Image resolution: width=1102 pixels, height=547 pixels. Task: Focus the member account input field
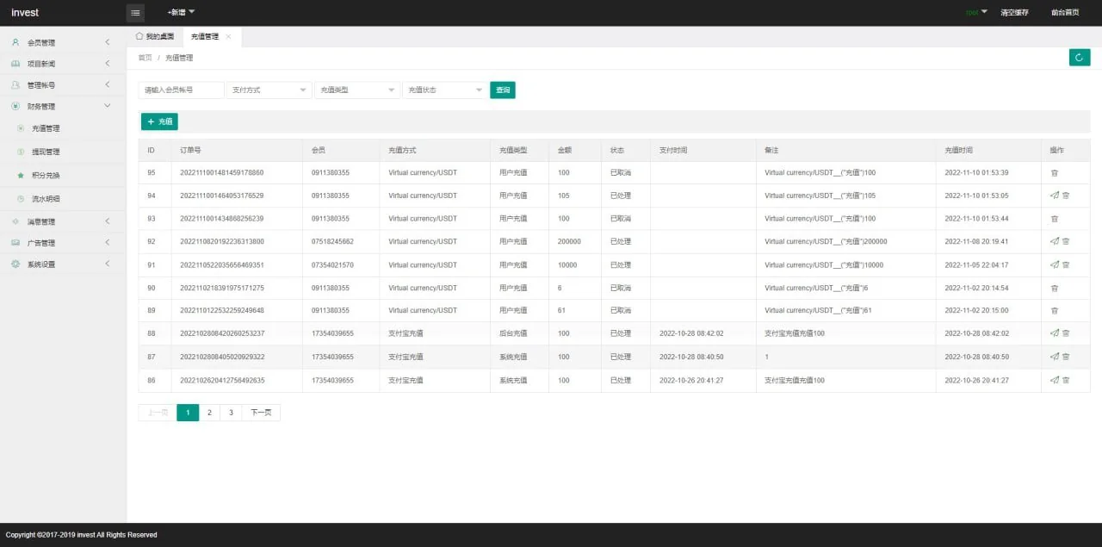pos(181,90)
